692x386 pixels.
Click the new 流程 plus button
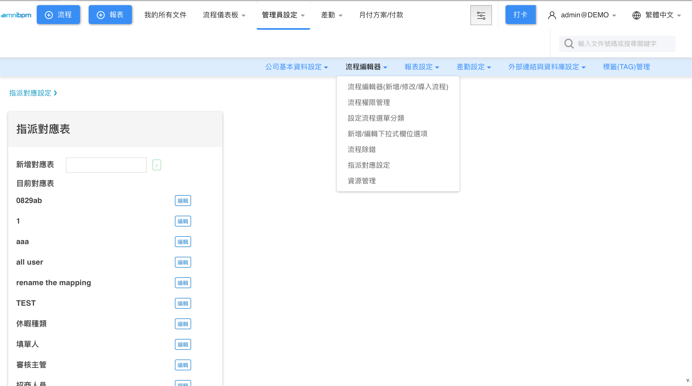pos(58,15)
